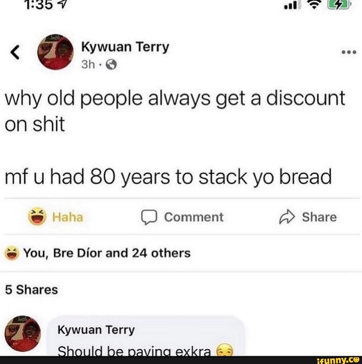Tap the Share button label

coord(319,217)
